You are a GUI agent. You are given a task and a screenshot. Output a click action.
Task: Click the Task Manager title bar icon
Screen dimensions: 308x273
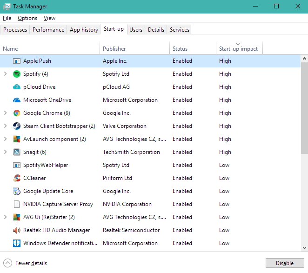point(7,7)
